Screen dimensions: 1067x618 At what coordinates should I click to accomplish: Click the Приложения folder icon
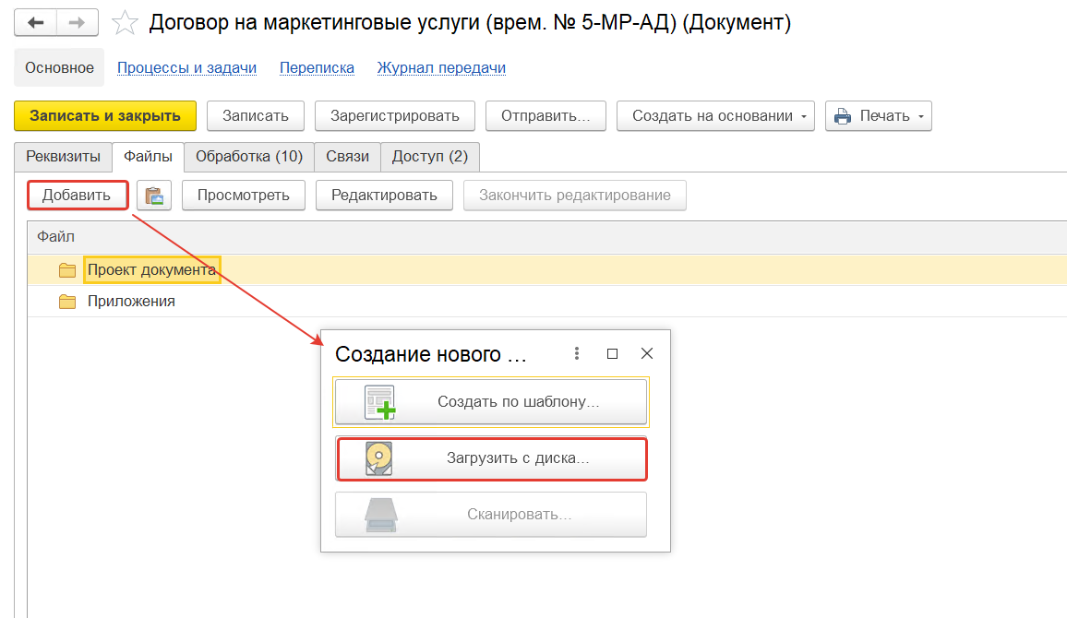click(66, 302)
